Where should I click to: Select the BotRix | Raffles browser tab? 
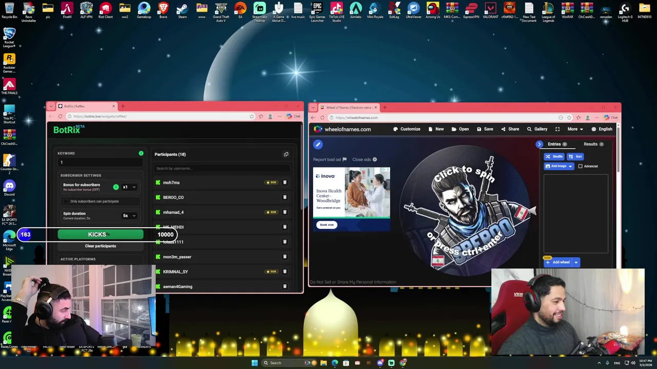(x=85, y=106)
